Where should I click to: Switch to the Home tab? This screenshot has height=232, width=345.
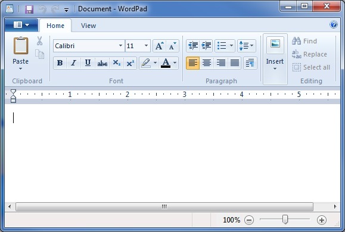click(x=55, y=26)
